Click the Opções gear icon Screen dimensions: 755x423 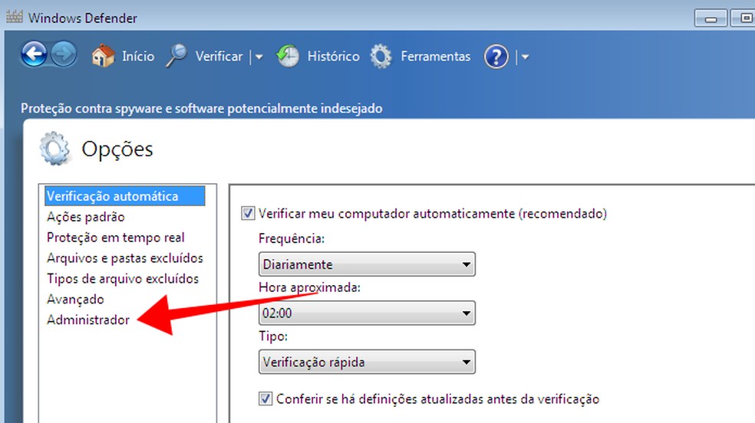point(54,149)
